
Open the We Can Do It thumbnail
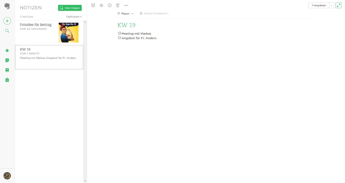pos(68,32)
